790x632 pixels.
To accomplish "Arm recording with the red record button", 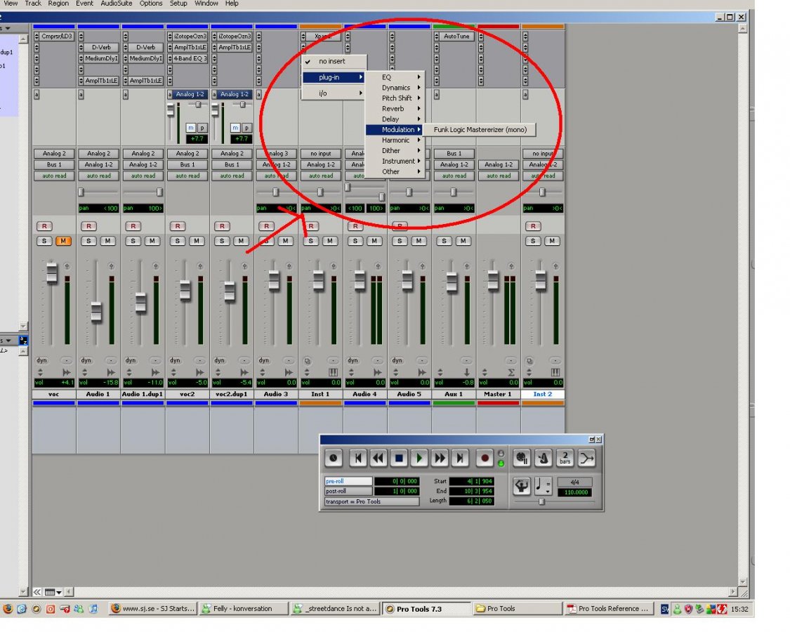I will tap(484, 458).
